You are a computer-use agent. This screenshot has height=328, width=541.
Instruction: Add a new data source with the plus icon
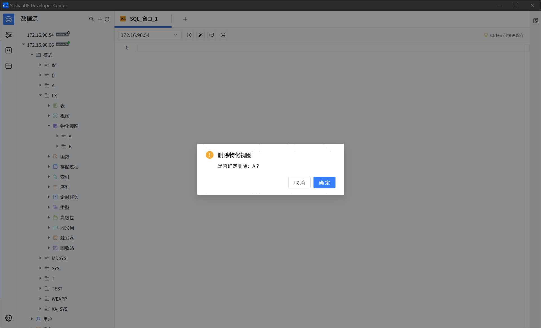pyautogui.click(x=100, y=19)
